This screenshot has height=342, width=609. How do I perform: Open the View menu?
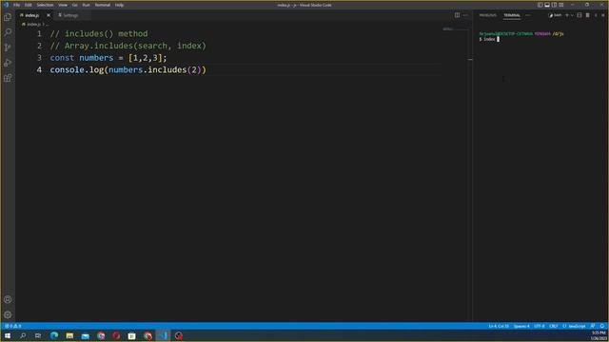[x=63, y=5]
